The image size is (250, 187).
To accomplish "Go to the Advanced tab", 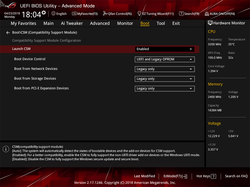I will (x=100, y=24).
